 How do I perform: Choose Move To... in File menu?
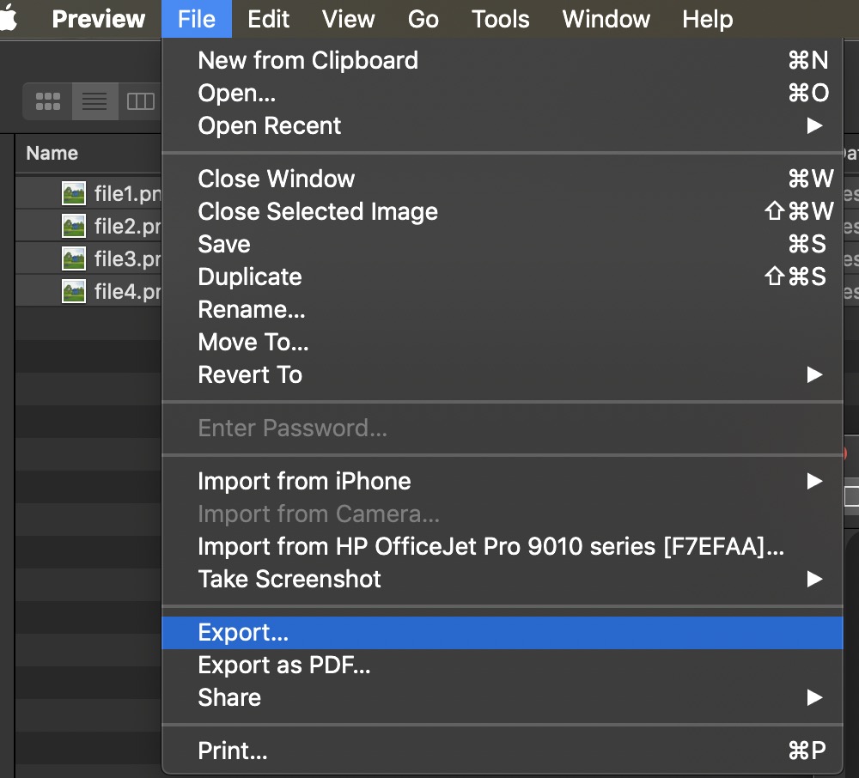click(x=503, y=342)
